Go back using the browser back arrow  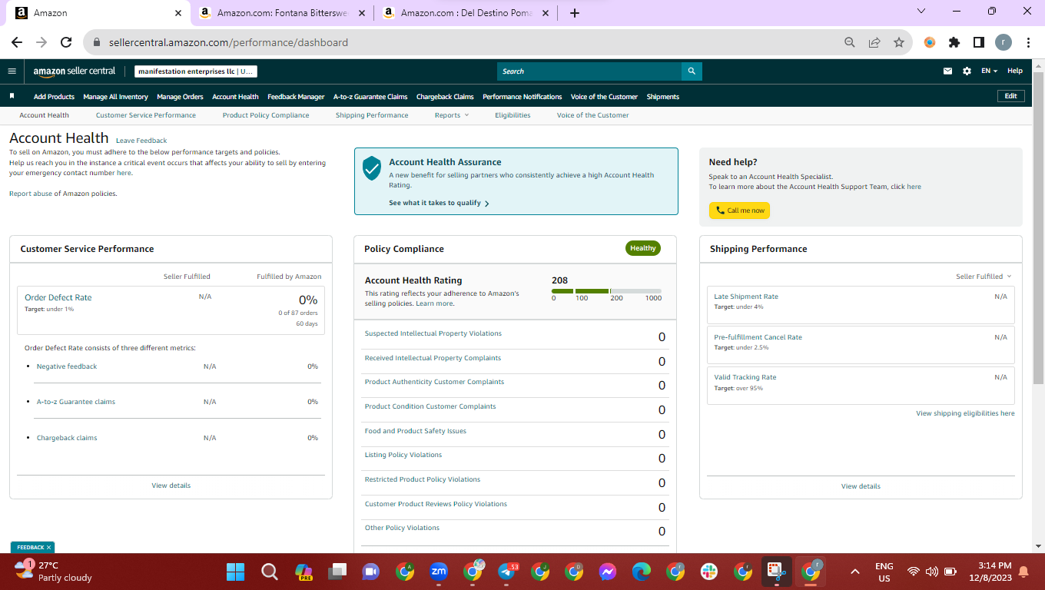click(17, 43)
